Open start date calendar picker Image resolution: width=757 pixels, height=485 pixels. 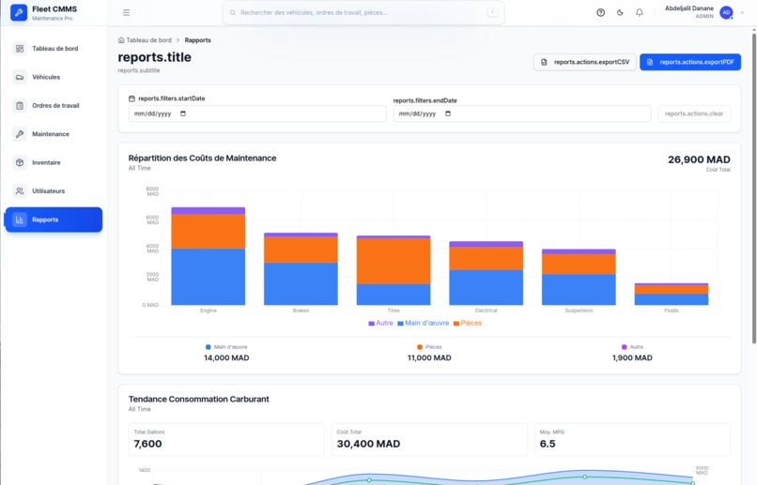[x=183, y=114]
